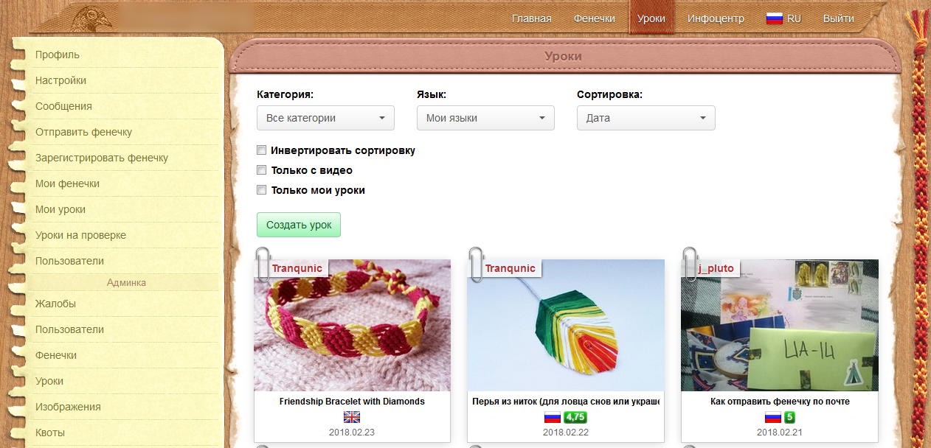
Task: Click the Russian flag on the mailing lesson
Action: [x=772, y=416]
